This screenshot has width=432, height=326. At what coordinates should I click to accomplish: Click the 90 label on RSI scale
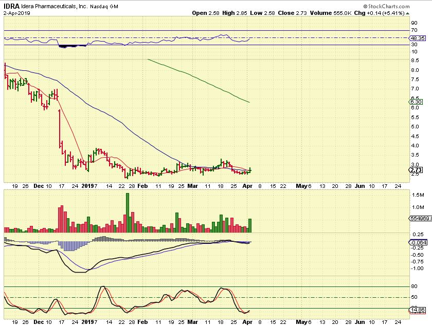414,23
